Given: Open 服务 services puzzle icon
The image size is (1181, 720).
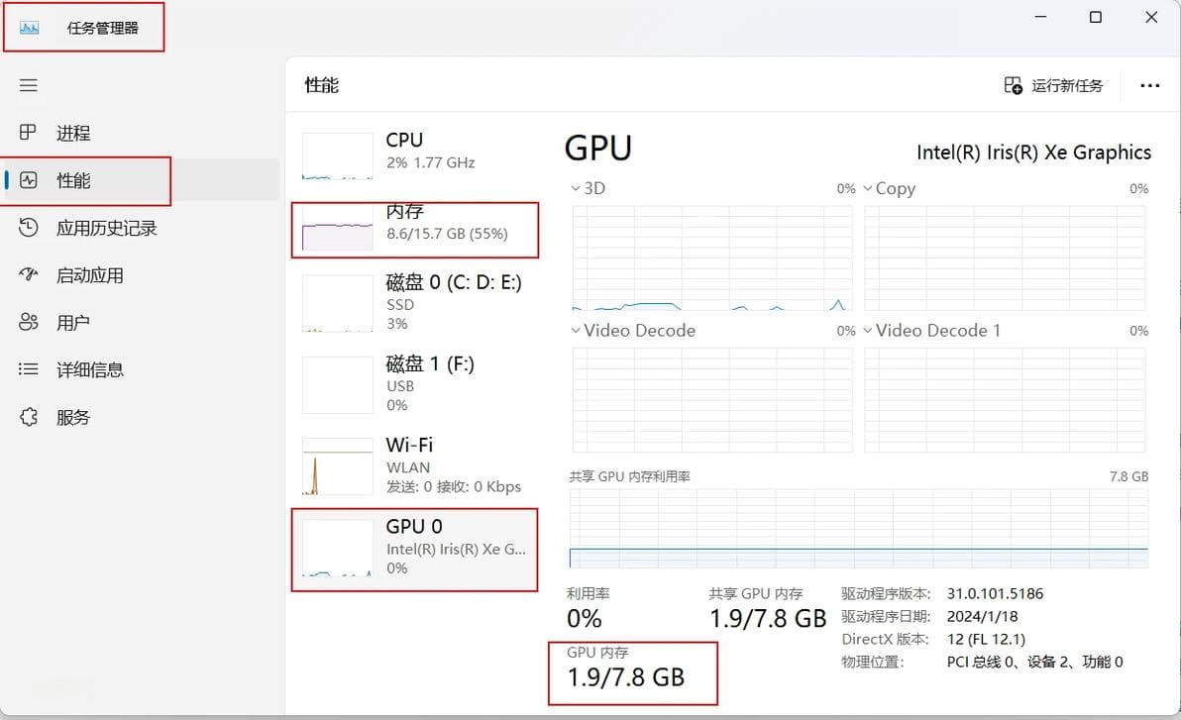Looking at the screenshot, I should (x=29, y=417).
